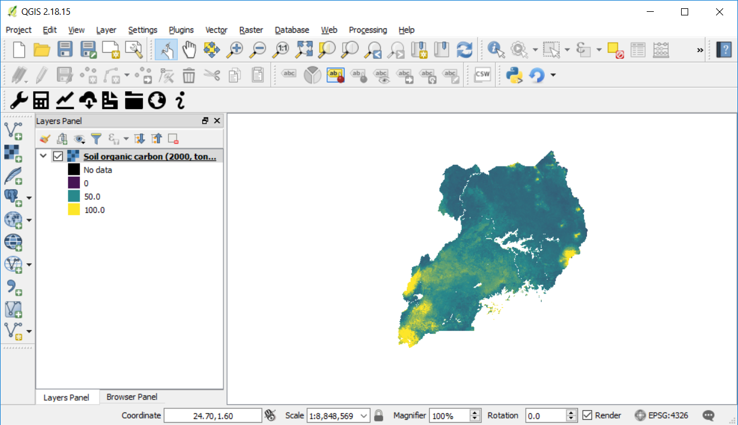The height and width of the screenshot is (425, 738).
Task: Open the Raster menu
Action: pos(251,30)
